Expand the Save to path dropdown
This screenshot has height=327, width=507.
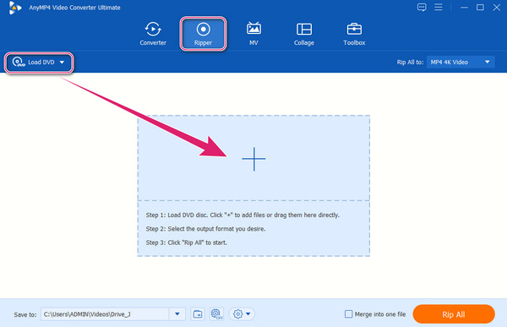pyautogui.click(x=177, y=314)
